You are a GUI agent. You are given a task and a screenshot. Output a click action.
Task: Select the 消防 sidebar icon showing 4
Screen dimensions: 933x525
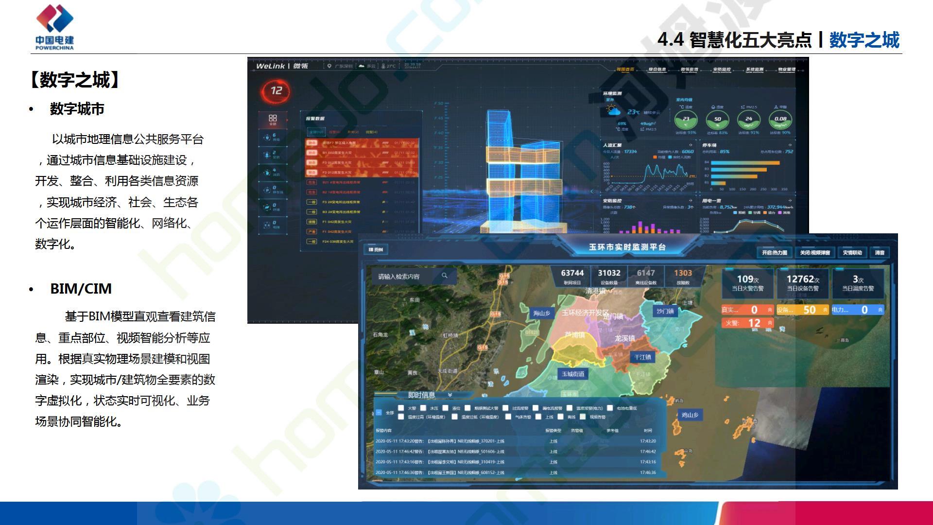click(268, 172)
